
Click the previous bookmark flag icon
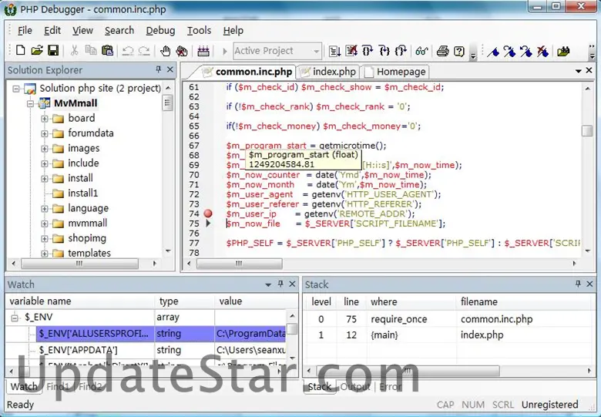tap(525, 51)
